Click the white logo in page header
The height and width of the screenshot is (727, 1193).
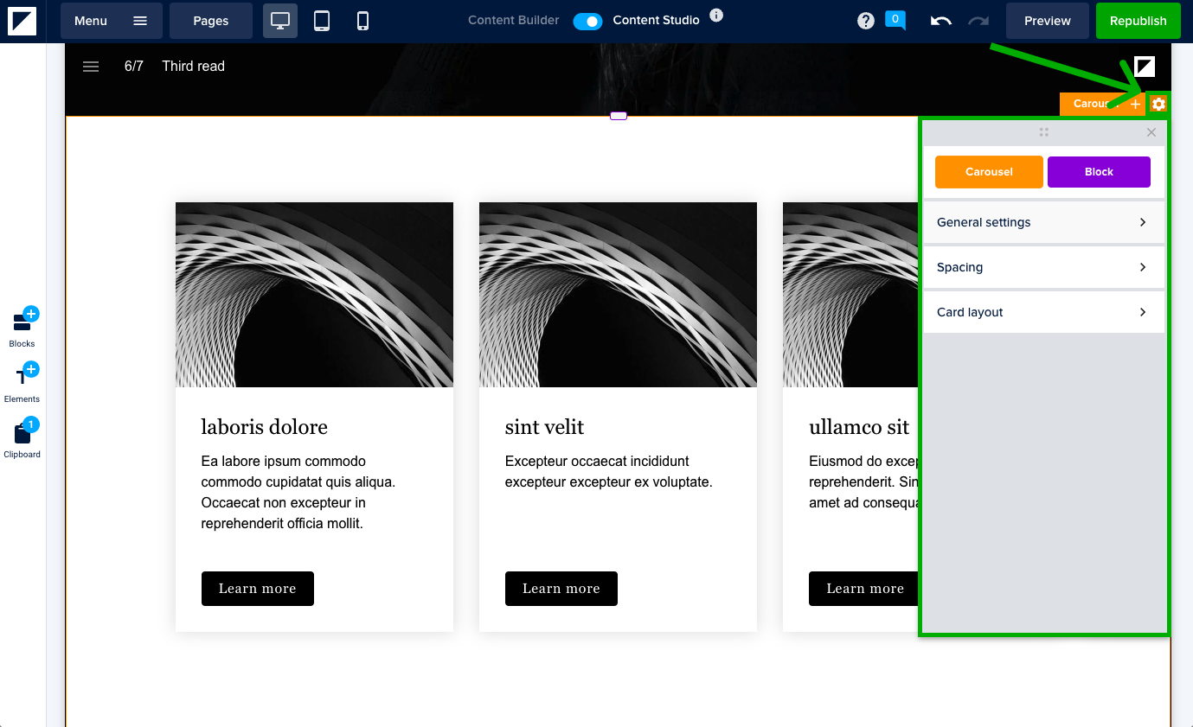point(1145,67)
